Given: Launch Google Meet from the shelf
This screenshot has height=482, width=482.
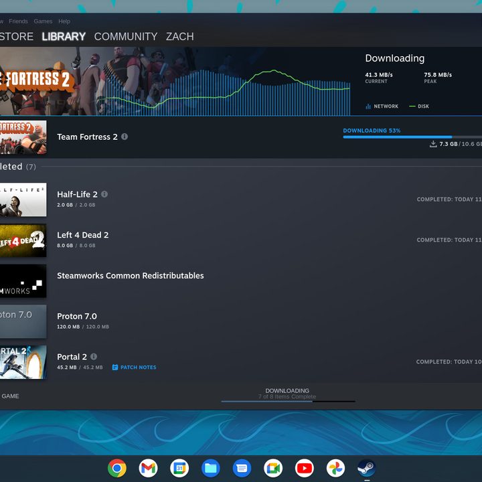Looking at the screenshot, I should click(273, 468).
